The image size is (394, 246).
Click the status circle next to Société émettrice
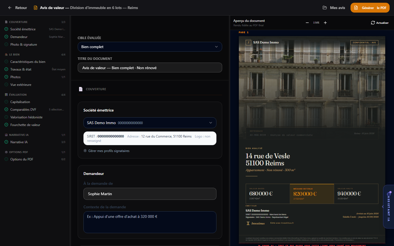click(6, 29)
